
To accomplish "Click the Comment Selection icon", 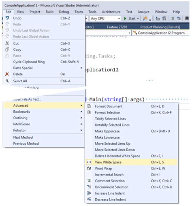I will click(89, 180).
